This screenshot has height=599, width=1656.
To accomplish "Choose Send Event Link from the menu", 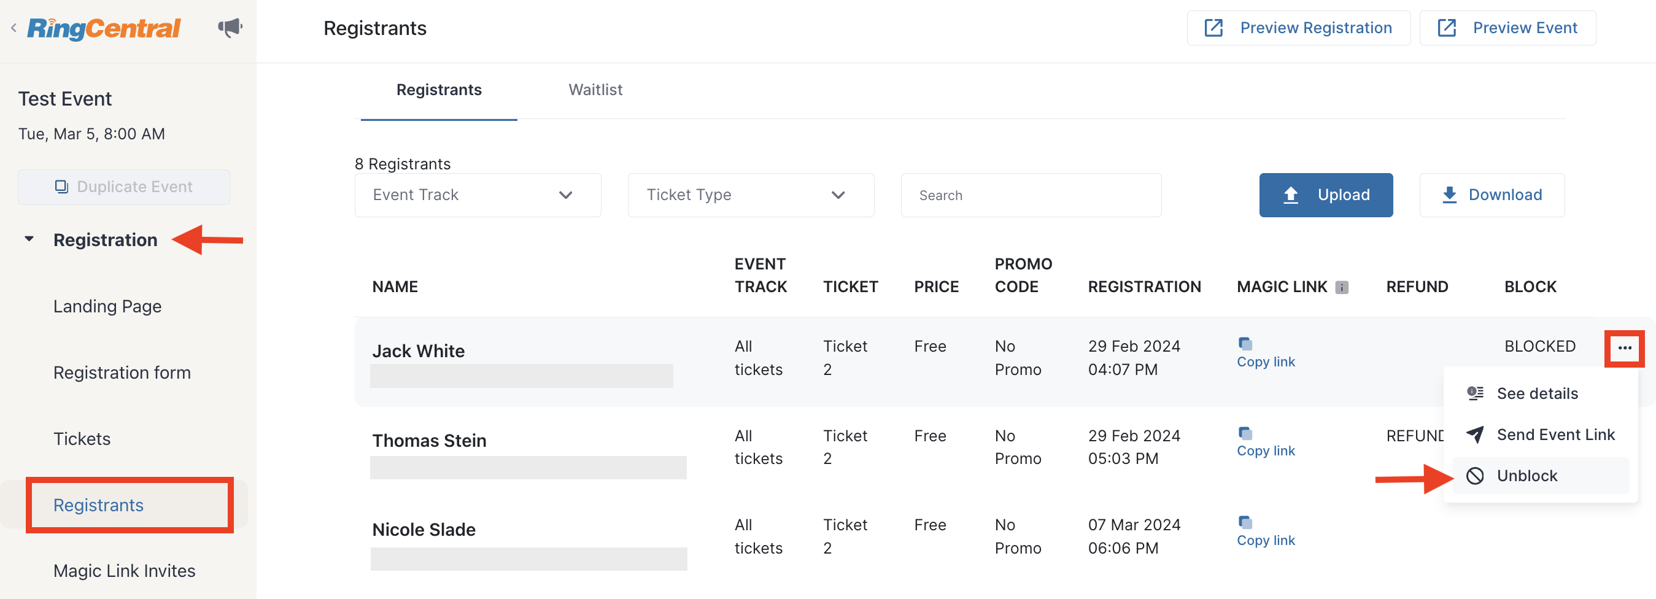I will (x=1539, y=435).
